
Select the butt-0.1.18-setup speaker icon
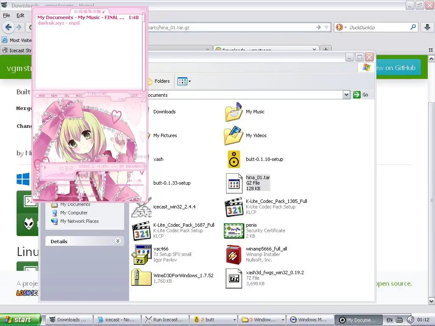pyautogui.click(x=234, y=160)
